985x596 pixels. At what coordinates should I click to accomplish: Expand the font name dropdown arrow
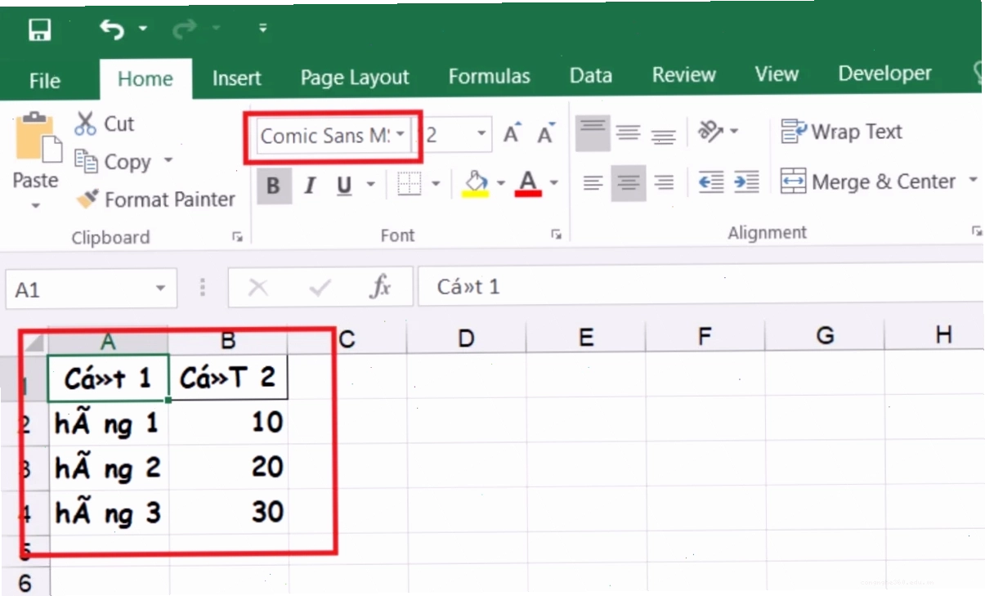402,135
